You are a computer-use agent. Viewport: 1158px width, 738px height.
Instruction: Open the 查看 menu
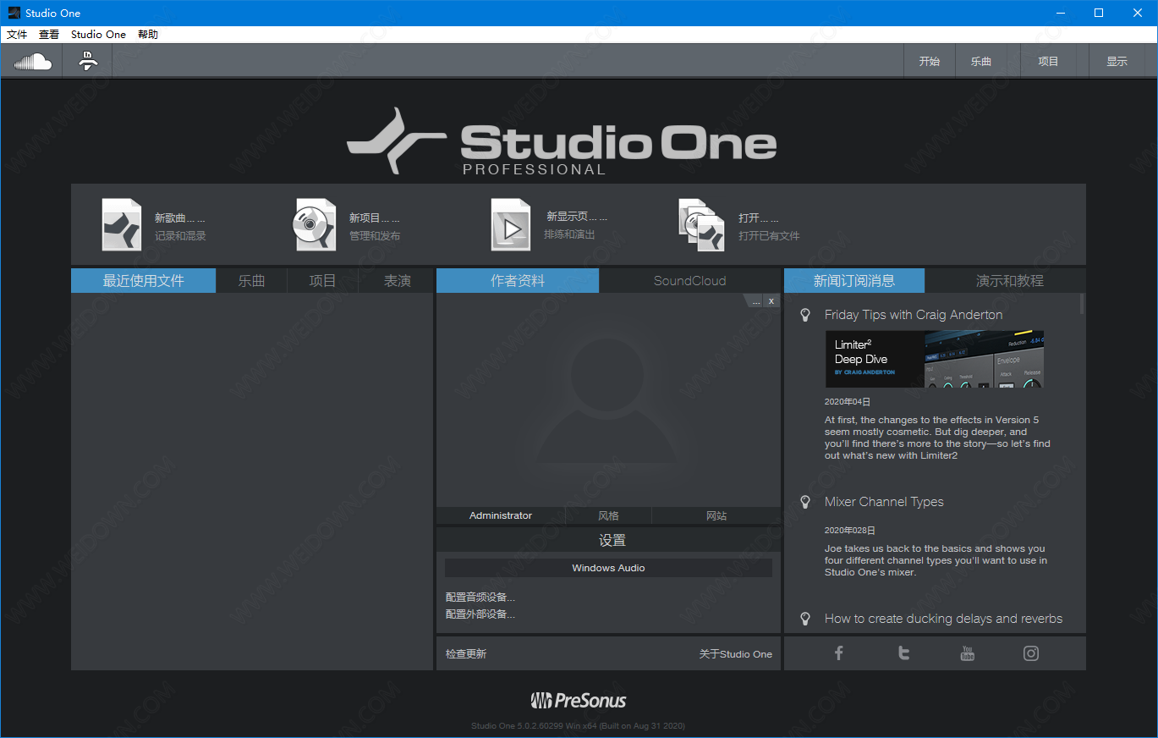pyautogui.click(x=49, y=35)
